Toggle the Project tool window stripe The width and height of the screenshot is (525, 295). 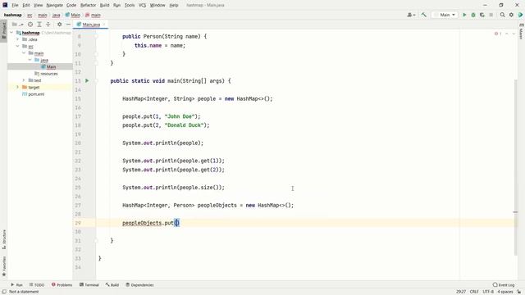click(3, 30)
